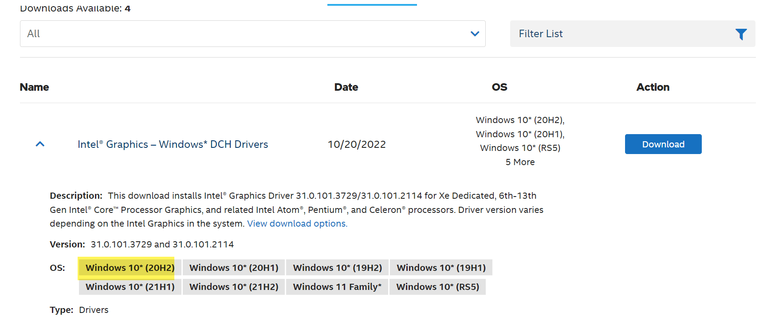The height and width of the screenshot is (328, 767).
Task: Click the 5 More OS text
Action: [x=520, y=162]
